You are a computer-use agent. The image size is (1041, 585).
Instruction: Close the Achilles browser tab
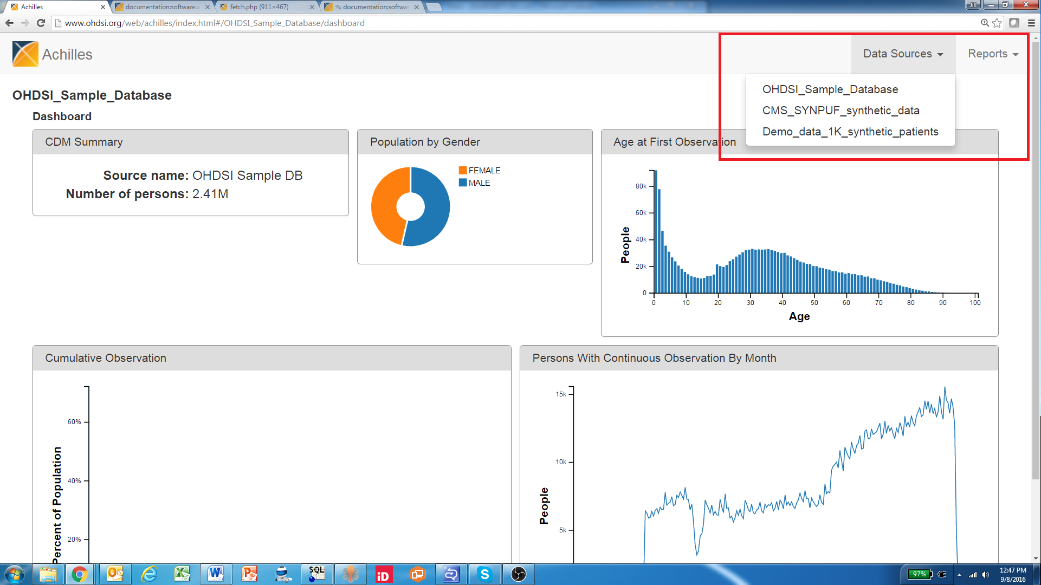point(102,7)
